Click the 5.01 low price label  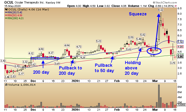click(129, 49)
